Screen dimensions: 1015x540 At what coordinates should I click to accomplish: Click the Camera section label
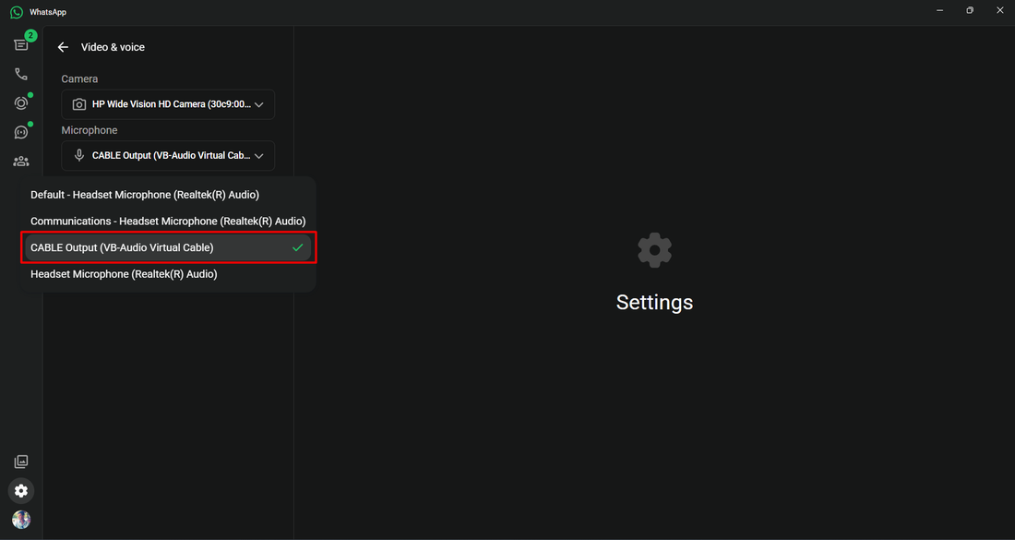click(x=79, y=79)
